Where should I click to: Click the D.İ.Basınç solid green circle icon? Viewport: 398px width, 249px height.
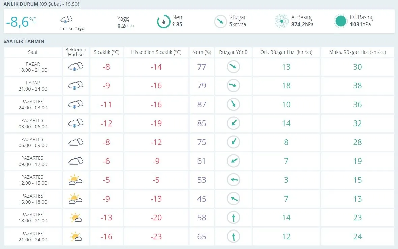pyautogui.click(x=341, y=21)
